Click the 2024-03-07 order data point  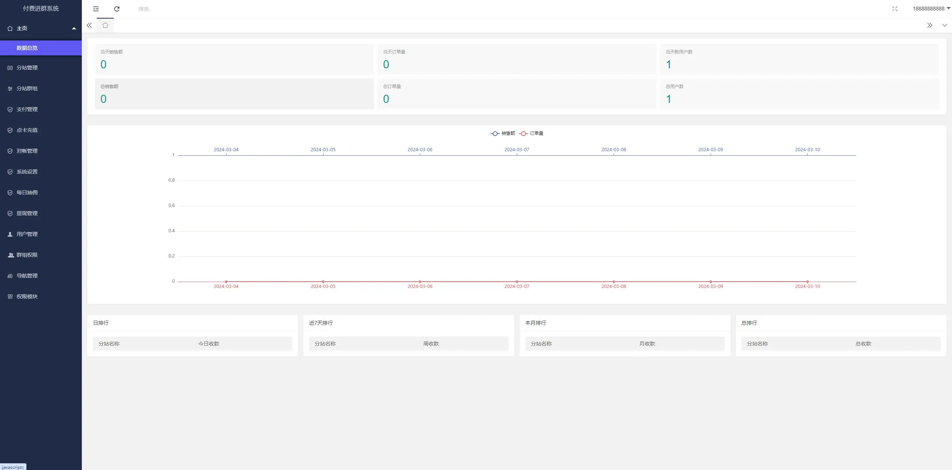517,282
